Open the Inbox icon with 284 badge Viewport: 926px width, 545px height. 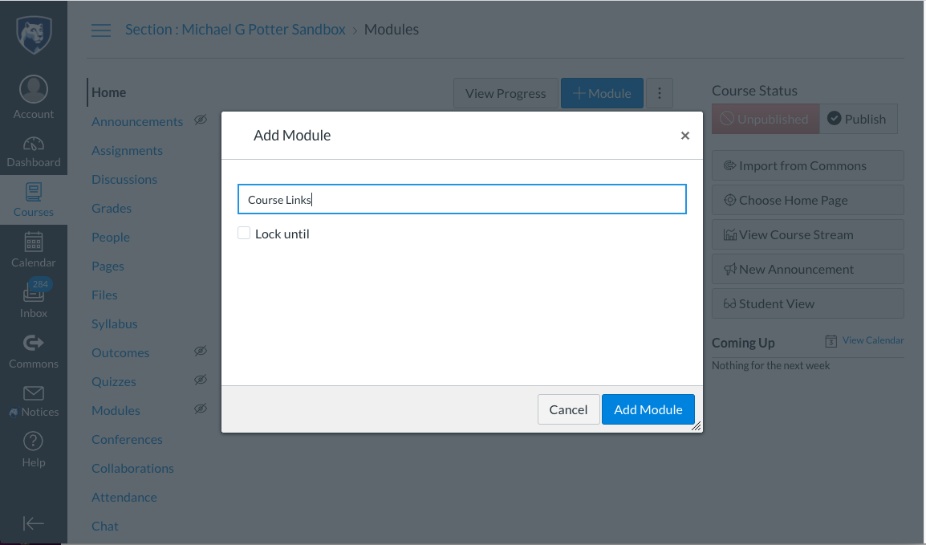pyautogui.click(x=34, y=291)
